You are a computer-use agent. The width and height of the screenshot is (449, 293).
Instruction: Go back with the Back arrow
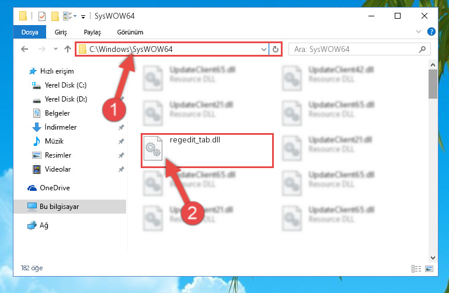[x=25, y=49]
